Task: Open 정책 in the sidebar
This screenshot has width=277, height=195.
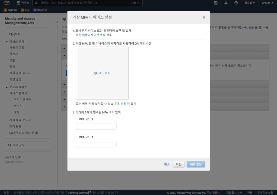Action: coord(12,67)
